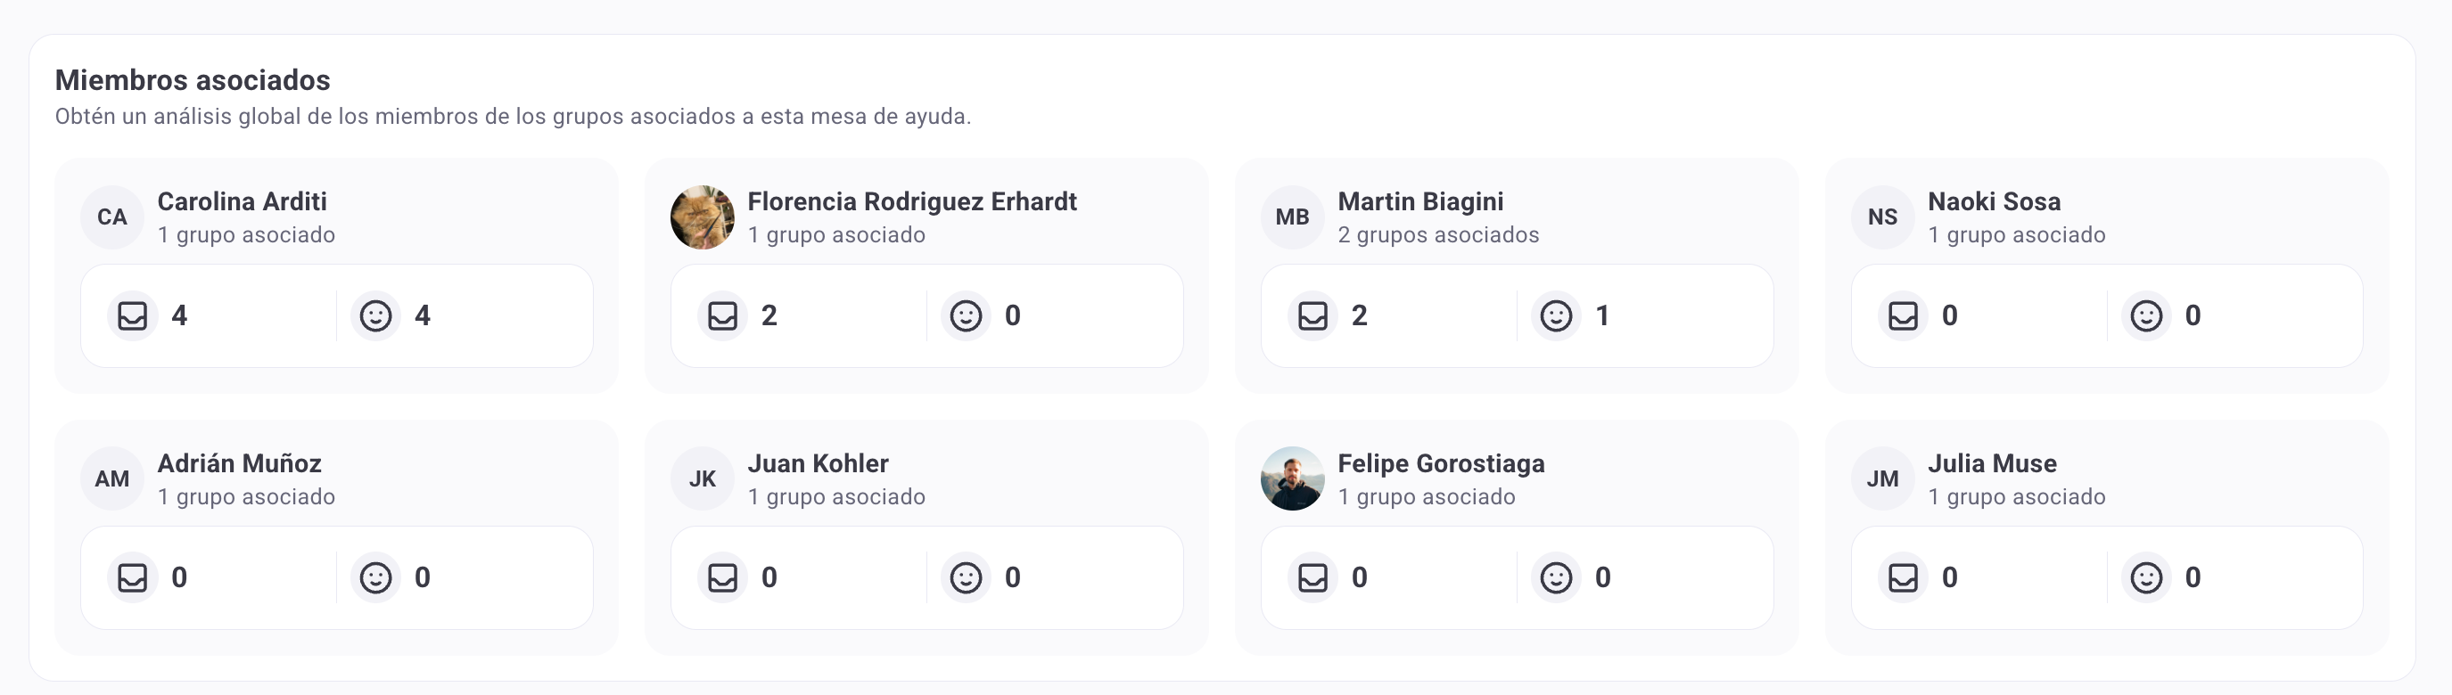
Task: Click the inbox icon in Julia Muse's card
Action: (1903, 577)
